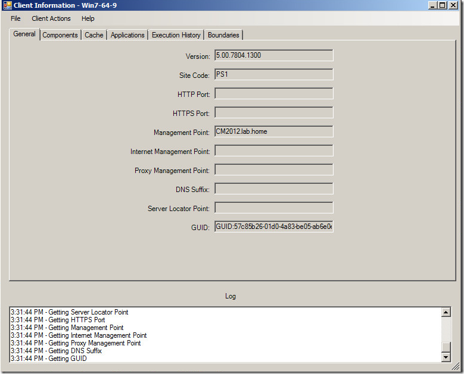This screenshot has width=464, height=374.
Task: Click the 'Version:' label
Action: click(198, 56)
